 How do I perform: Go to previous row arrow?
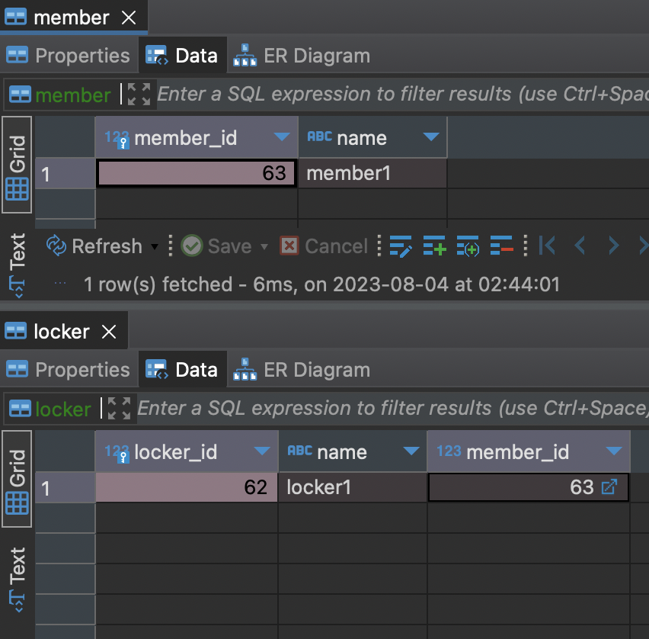coord(580,246)
